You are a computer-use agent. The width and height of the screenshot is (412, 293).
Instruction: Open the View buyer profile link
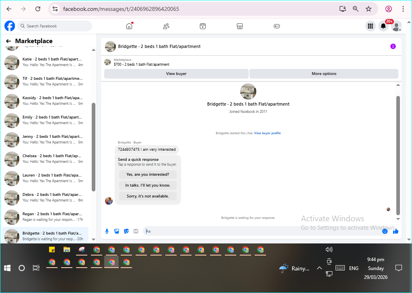[268, 133]
